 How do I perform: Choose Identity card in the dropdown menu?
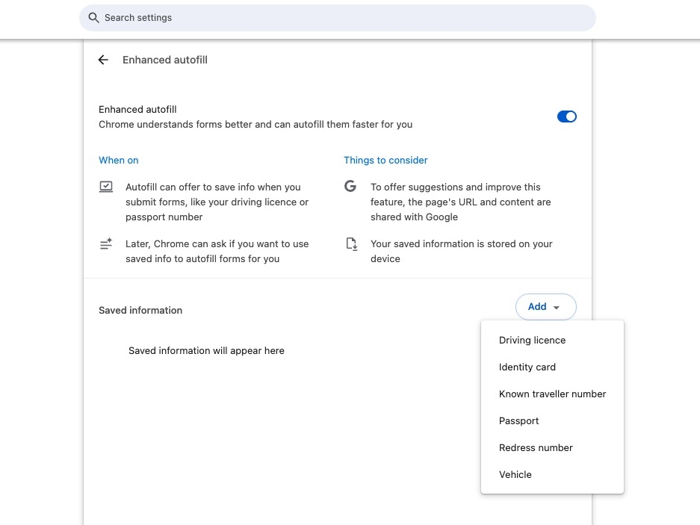point(527,367)
